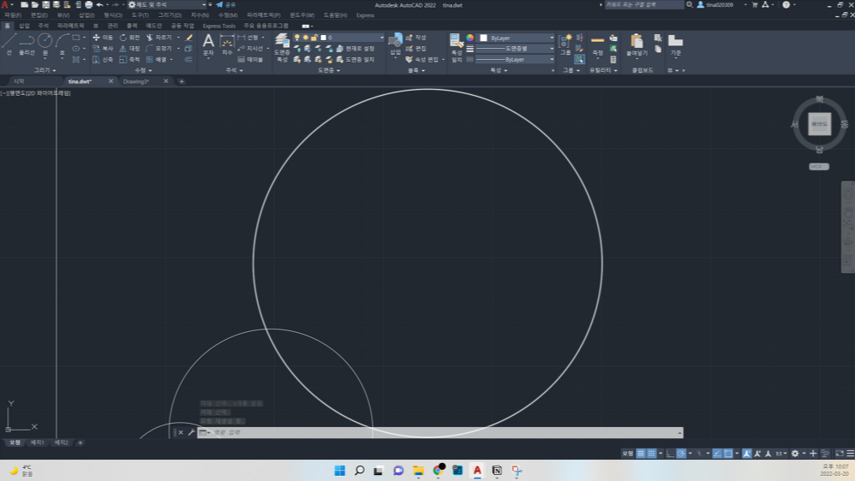Select the Text (문자) tool
The height and width of the screenshot is (481, 855).
click(208, 45)
